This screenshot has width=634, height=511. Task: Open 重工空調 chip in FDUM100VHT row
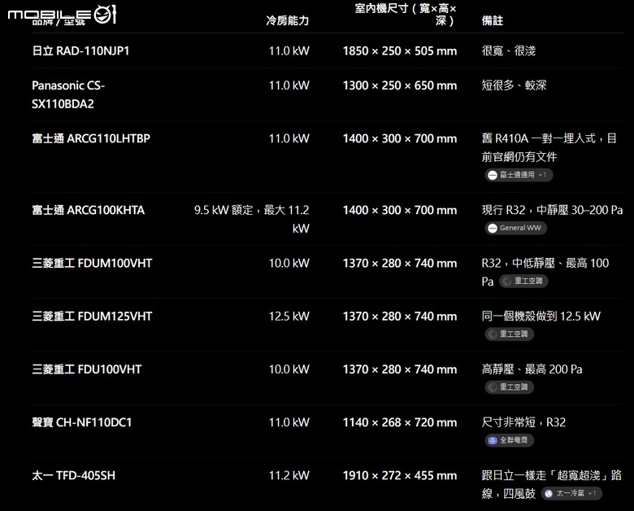tap(523, 281)
